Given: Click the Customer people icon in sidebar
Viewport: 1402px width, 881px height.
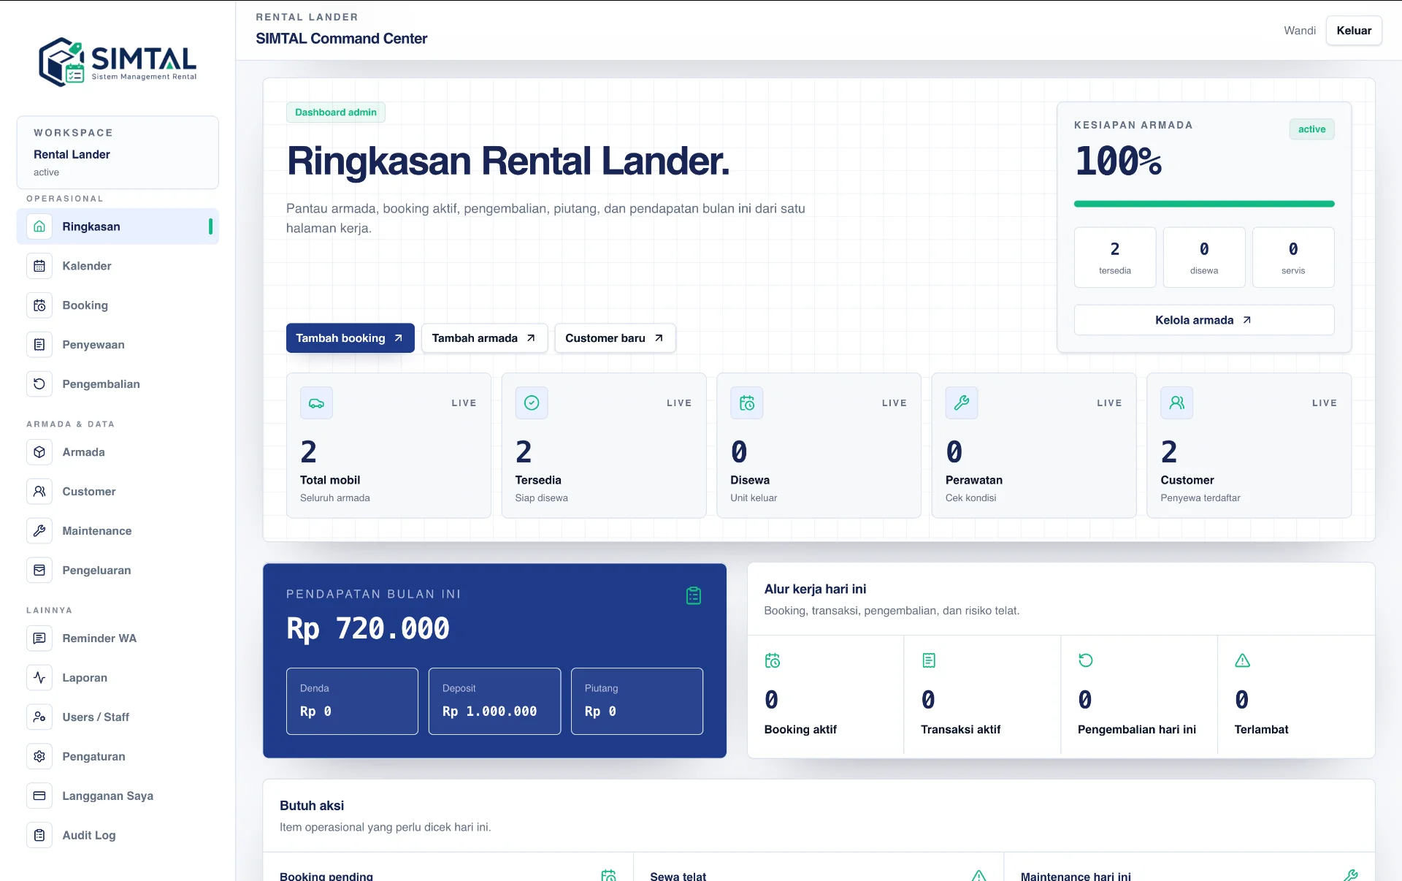Looking at the screenshot, I should 39,492.
